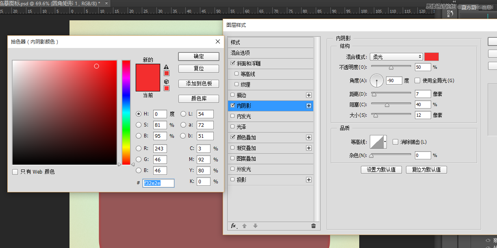Enable the 只有 Web 颜色 checkbox
This screenshot has height=248, width=497.
click(15, 172)
